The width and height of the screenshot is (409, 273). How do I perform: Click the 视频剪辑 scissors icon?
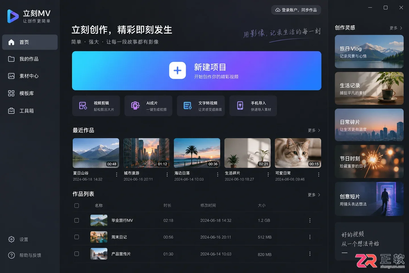point(83,106)
